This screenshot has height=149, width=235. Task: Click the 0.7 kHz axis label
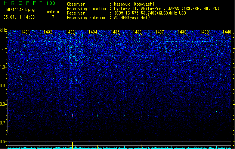[x=3, y=123]
